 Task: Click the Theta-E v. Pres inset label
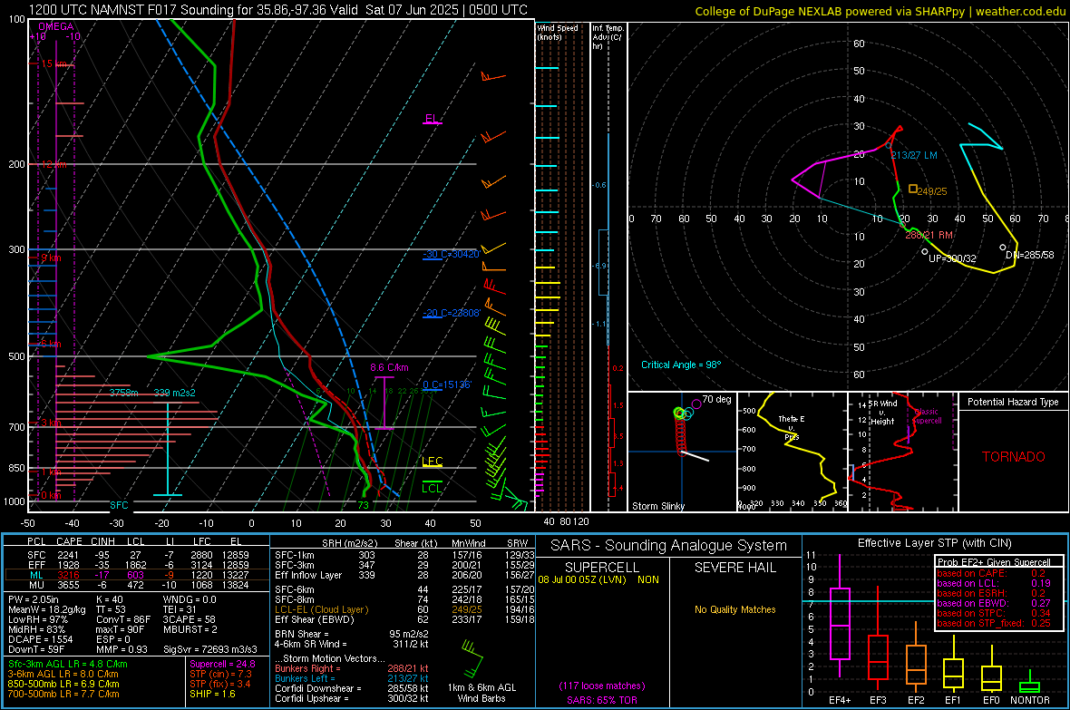pyautogui.click(x=792, y=427)
